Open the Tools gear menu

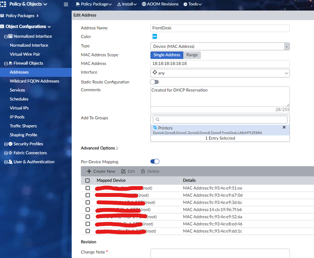pyautogui.click(x=192, y=4)
